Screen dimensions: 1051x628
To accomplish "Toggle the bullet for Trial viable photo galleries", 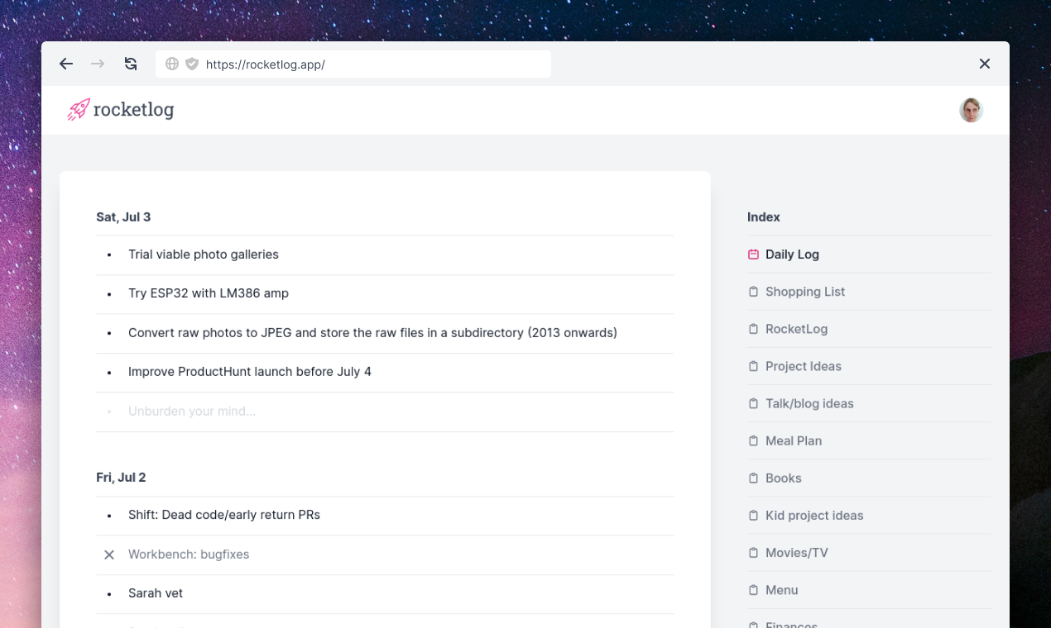I will pyautogui.click(x=109, y=255).
